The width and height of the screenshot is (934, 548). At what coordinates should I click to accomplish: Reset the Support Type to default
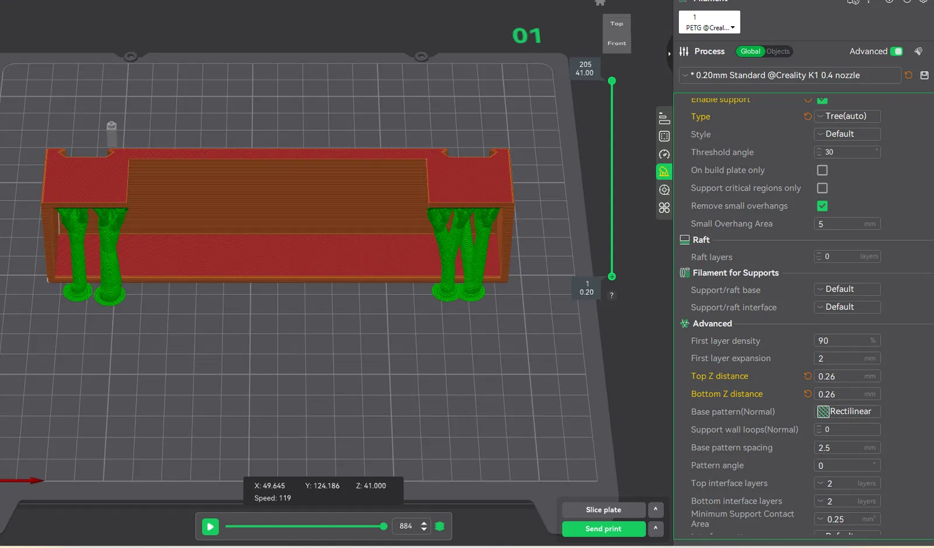point(807,117)
